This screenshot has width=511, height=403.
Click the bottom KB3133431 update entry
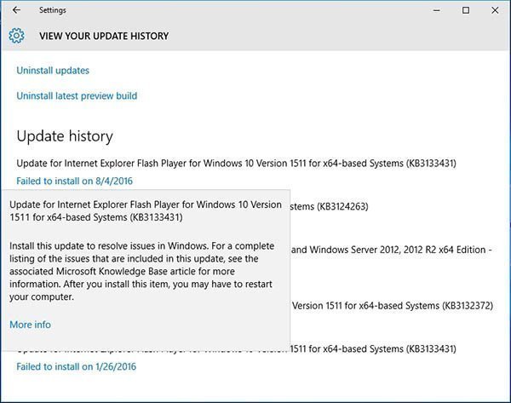point(373,348)
